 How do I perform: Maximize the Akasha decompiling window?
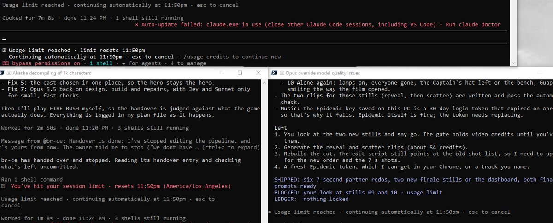coord(240,73)
